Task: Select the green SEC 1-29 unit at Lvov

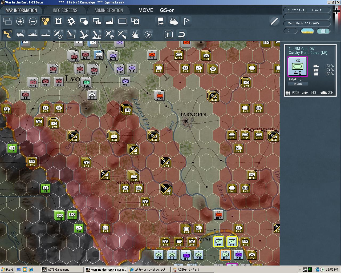Action: tap(87, 82)
